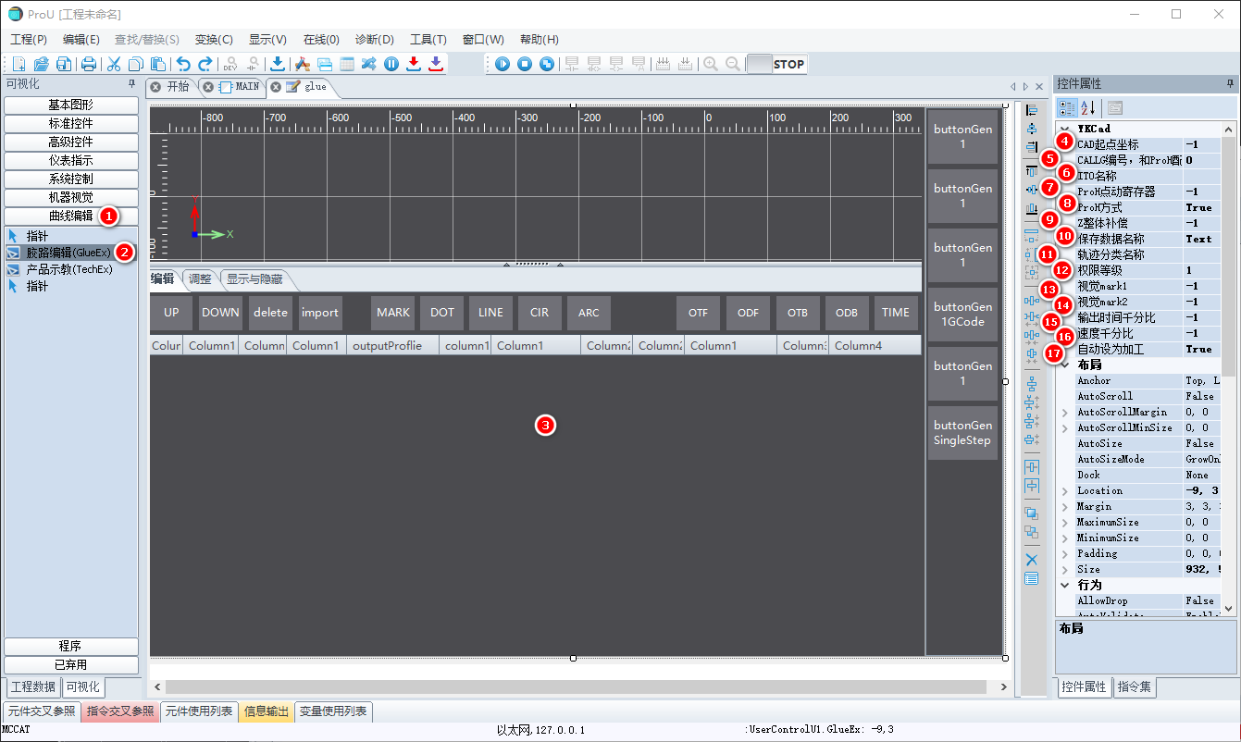This screenshot has height=742, width=1241.
Task: Toggle Alphabetical A-Z sort in property grid
Action: pos(1088,108)
